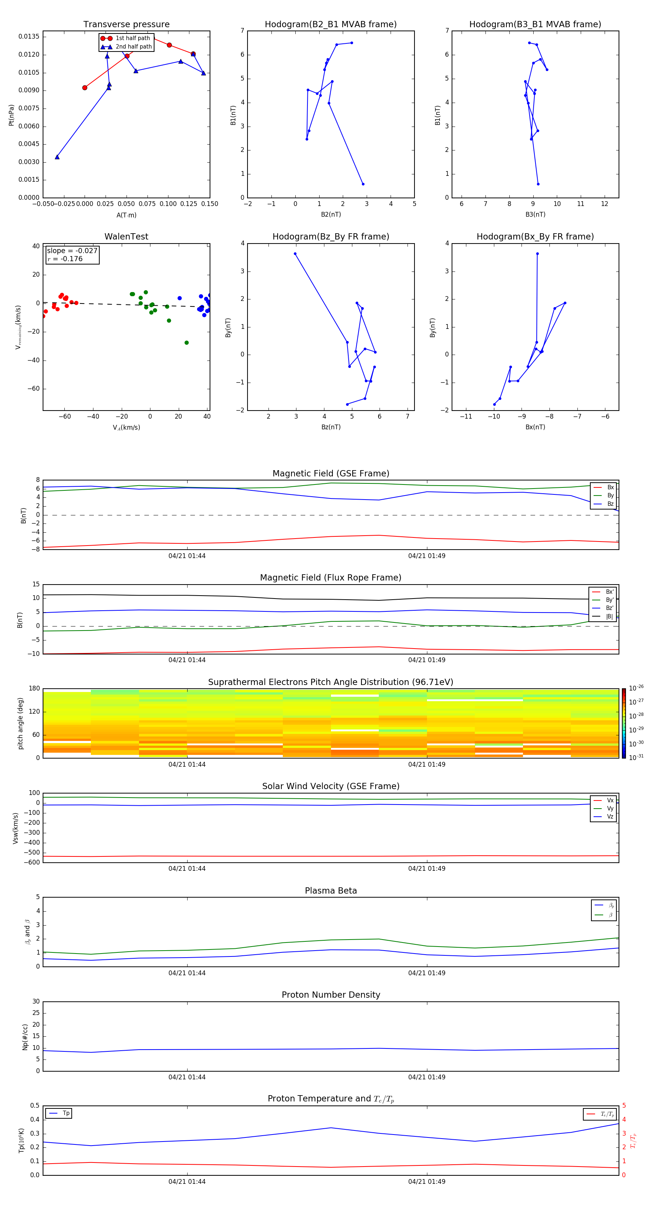
Task: Click the pitch angle colorbar
Action: pyautogui.click(x=624, y=723)
